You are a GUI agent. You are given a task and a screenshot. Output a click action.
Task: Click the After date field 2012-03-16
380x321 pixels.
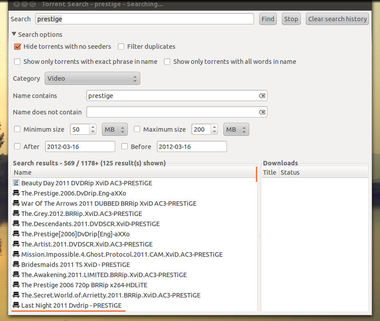(80, 147)
